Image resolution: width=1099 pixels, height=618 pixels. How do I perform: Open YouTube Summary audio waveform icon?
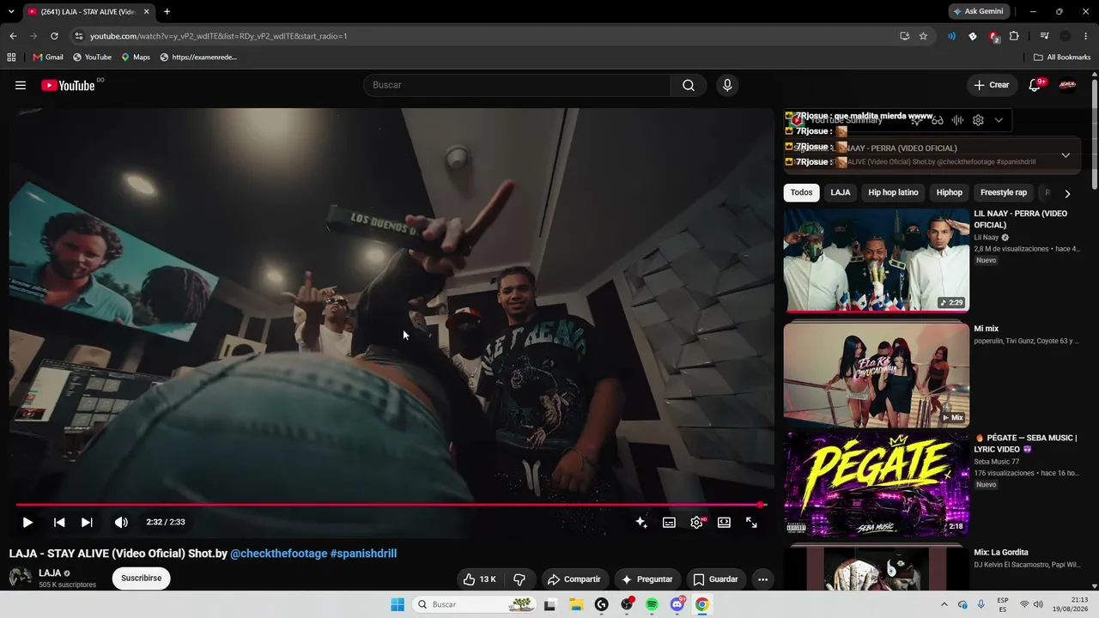pos(957,120)
